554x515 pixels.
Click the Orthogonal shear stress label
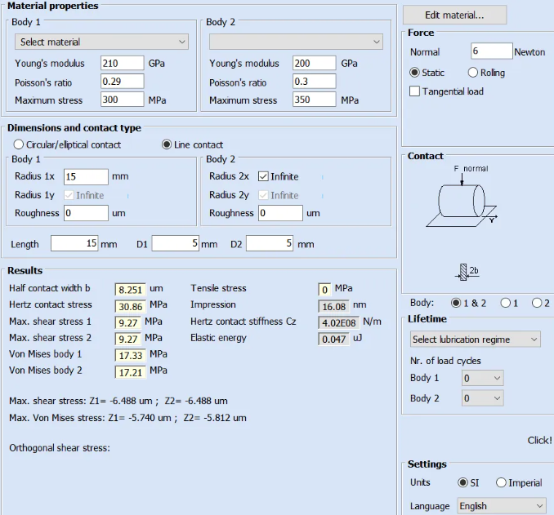tap(60, 448)
